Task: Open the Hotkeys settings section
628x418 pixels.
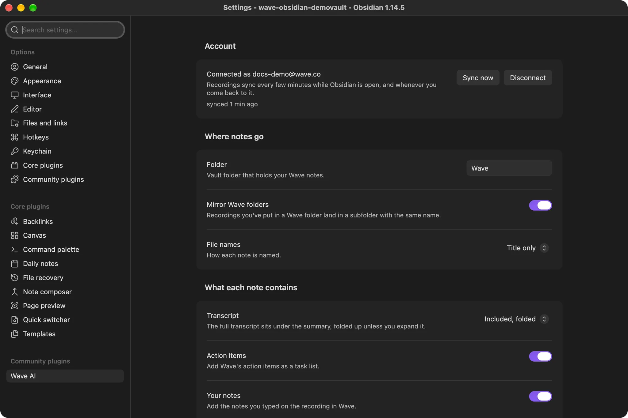Action: [65, 137]
